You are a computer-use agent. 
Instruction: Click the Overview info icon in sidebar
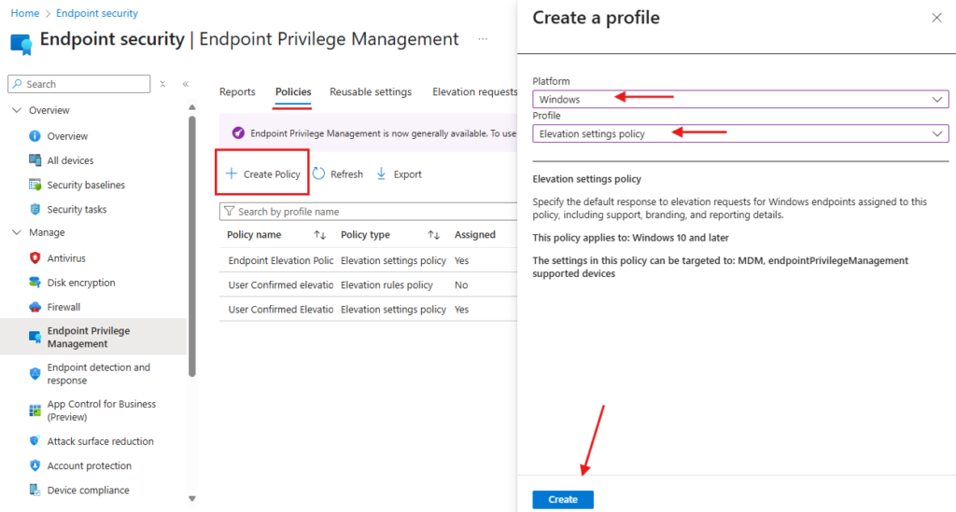point(35,136)
